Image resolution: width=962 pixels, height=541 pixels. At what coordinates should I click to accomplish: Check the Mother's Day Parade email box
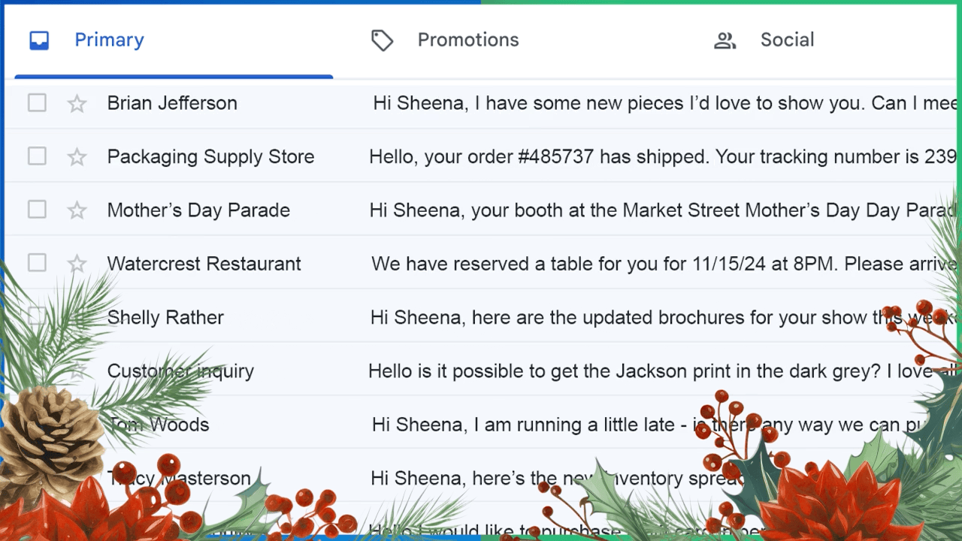(x=37, y=210)
